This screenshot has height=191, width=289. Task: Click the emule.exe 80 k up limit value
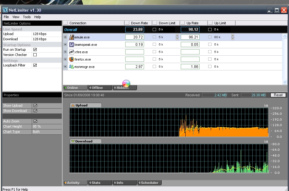pos(217,37)
